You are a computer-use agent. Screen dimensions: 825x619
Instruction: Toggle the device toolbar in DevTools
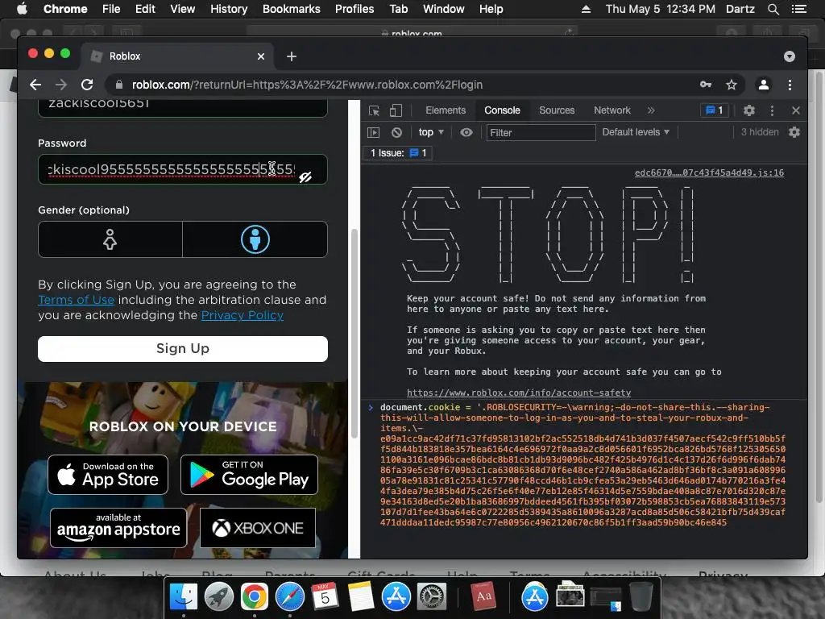pos(396,110)
